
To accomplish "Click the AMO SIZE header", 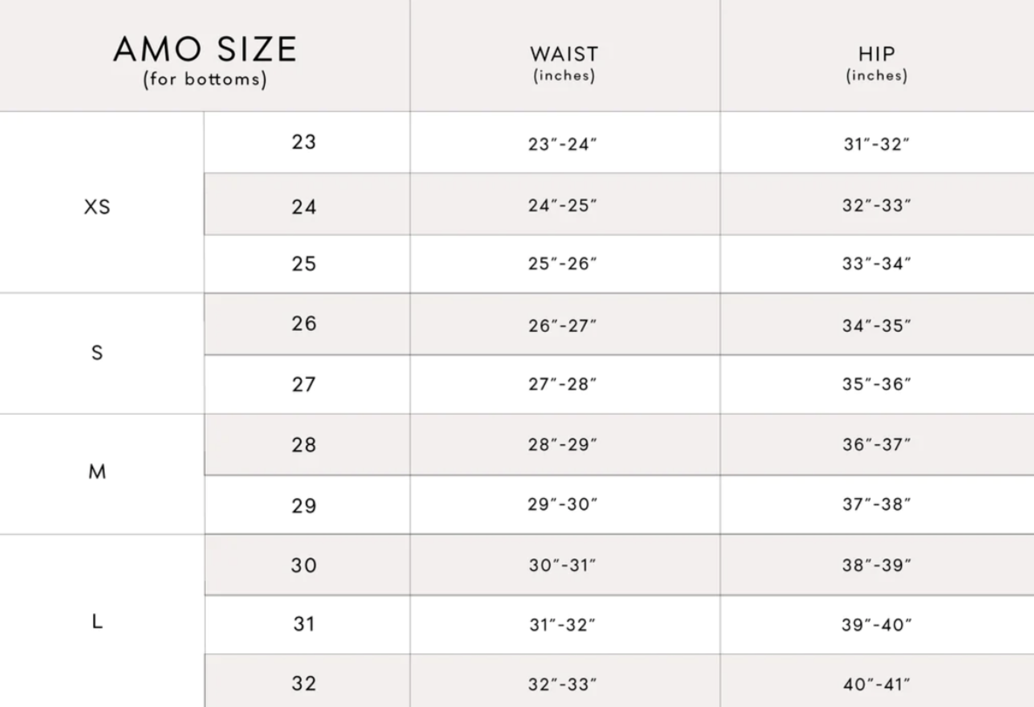I will pos(205,62).
